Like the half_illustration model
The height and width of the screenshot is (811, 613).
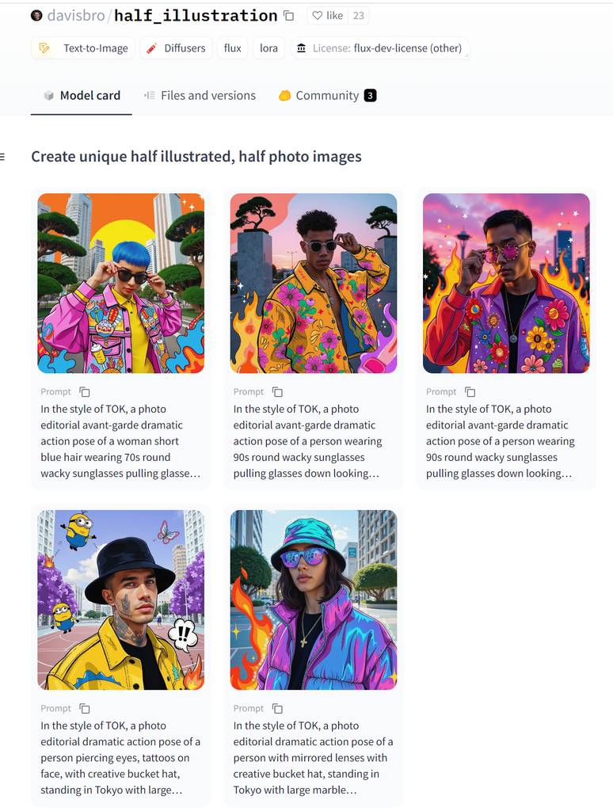tap(328, 16)
